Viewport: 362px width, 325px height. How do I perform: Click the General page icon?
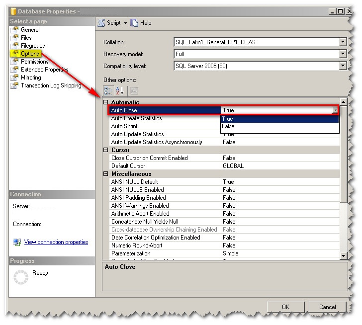14,30
